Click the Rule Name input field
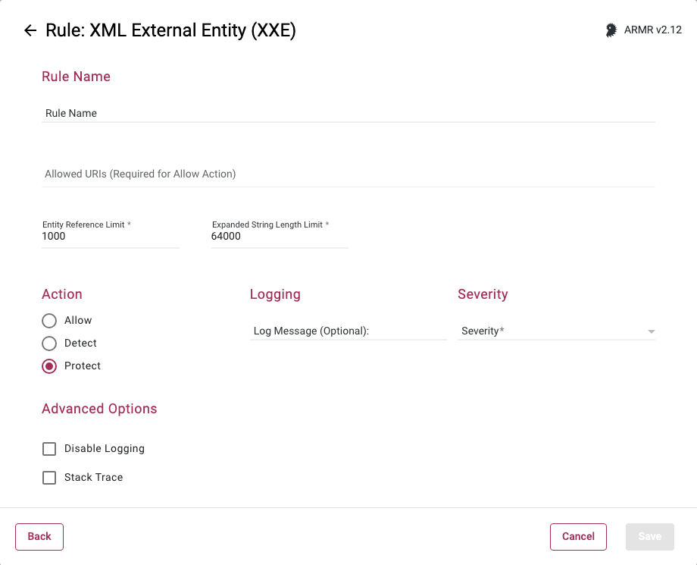697x565 pixels. tap(348, 113)
